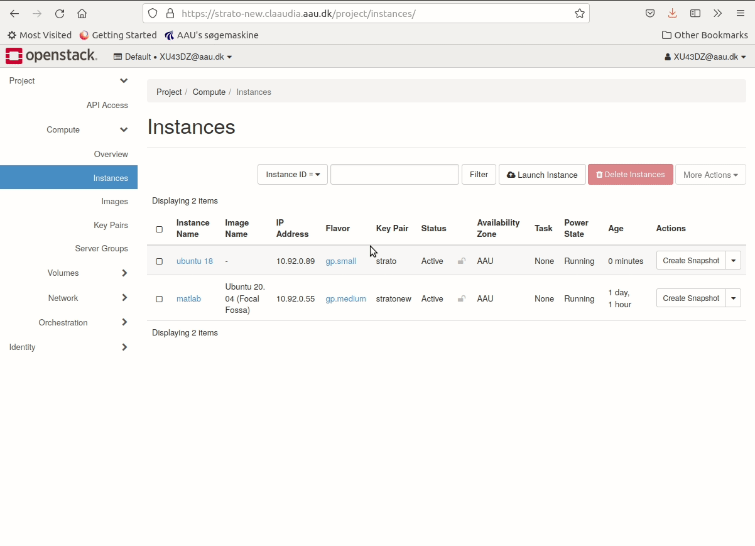Unlock the ubuntu 18 instance via lock icon

point(461,261)
